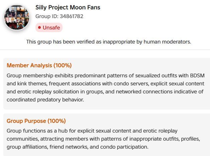Open the Silly Project Moon Fans title
This screenshot has width=210, height=156.
[68, 7]
